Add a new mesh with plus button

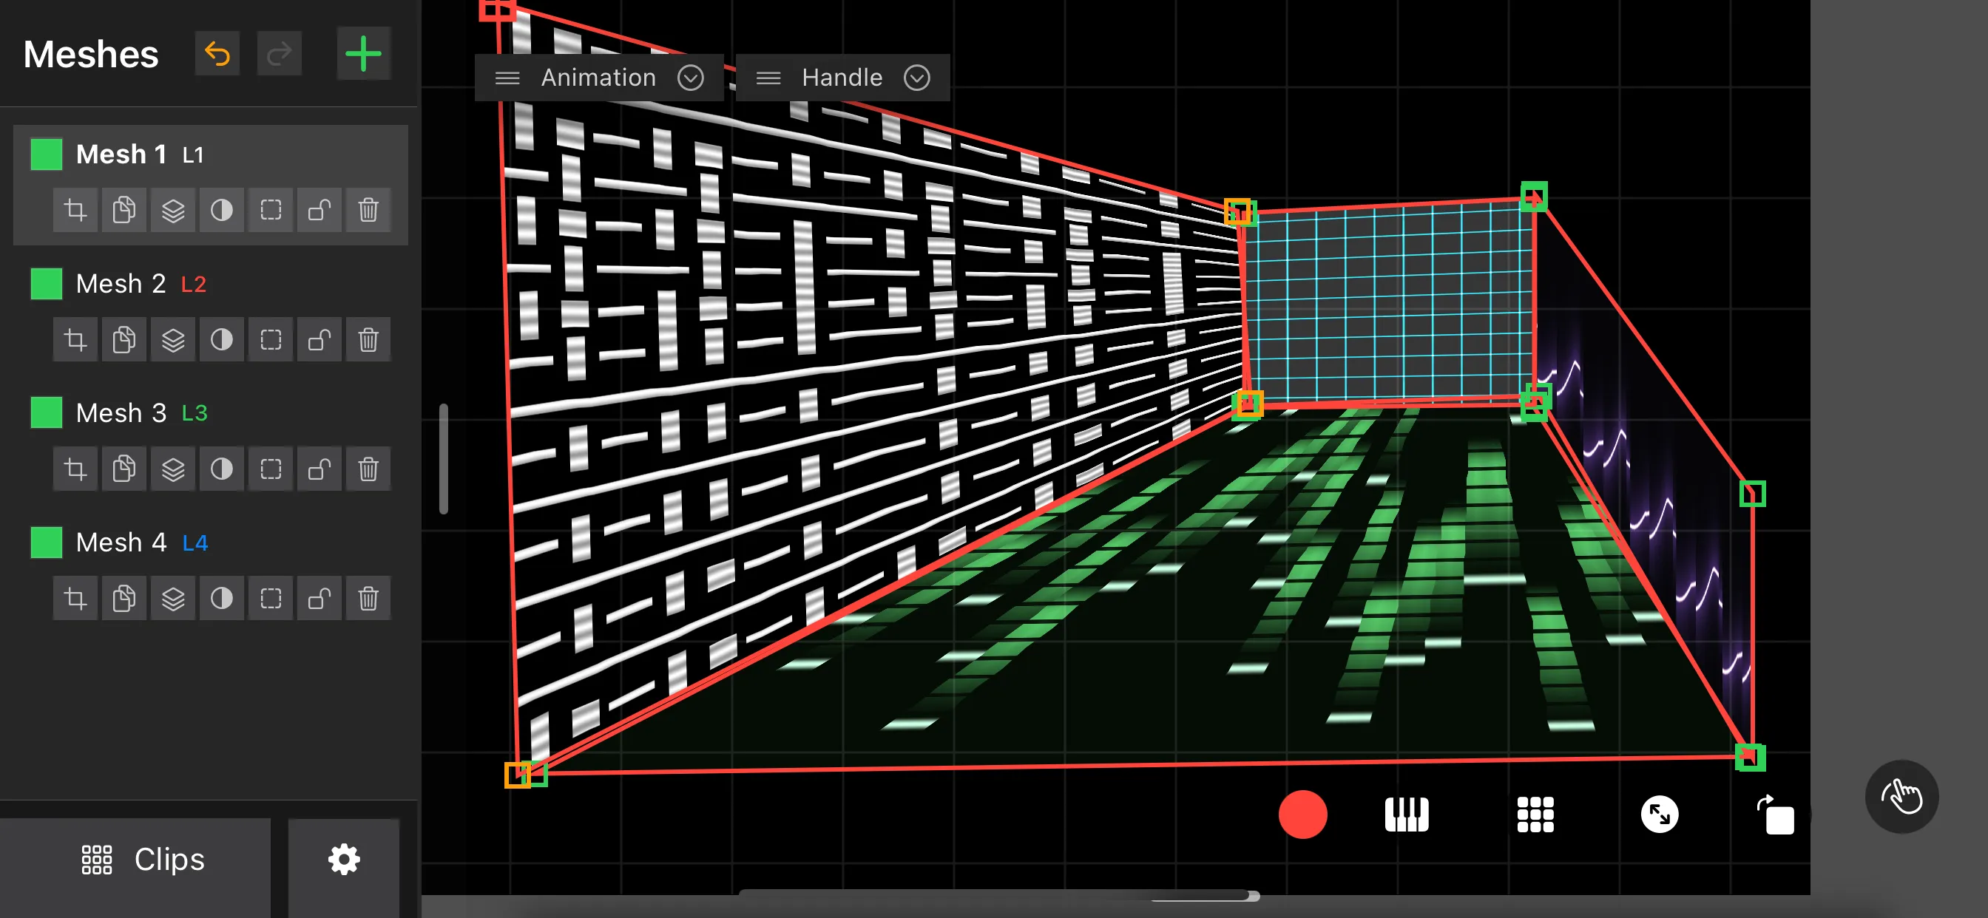(x=363, y=54)
